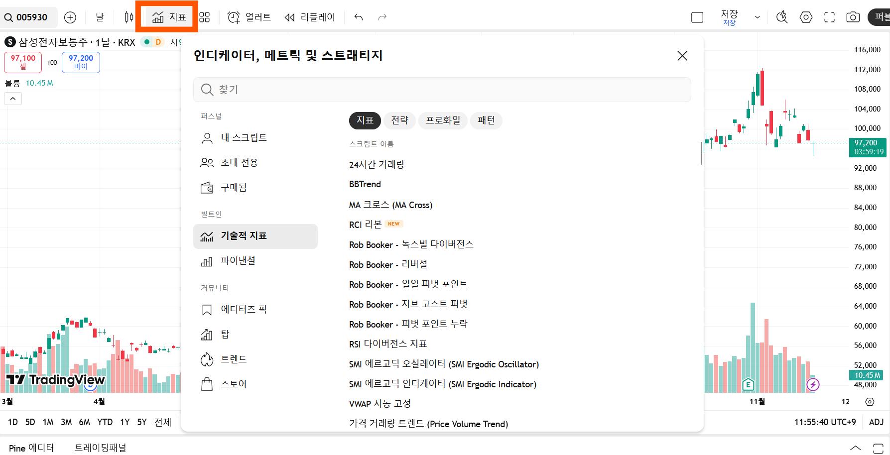Set range to YTD
The height and width of the screenshot is (455, 890).
pyautogui.click(x=105, y=422)
